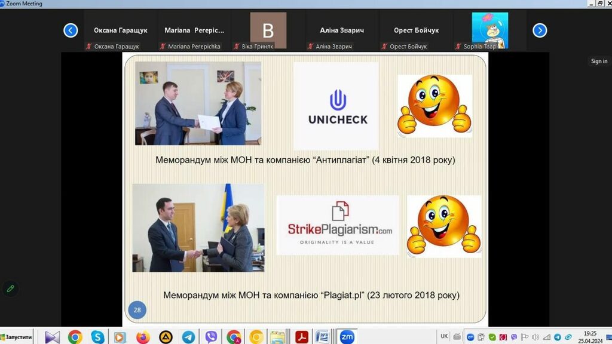Select Sophia's participant tile with cartoon avatar
The width and height of the screenshot is (612, 344).
tap(489, 30)
